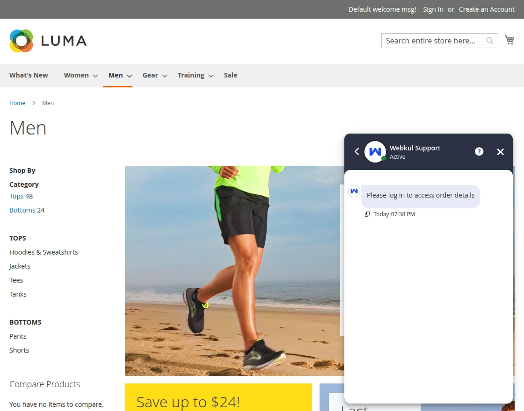Click the TOPS section heading
Image resolution: width=524 pixels, height=411 pixels.
[x=18, y=238]
